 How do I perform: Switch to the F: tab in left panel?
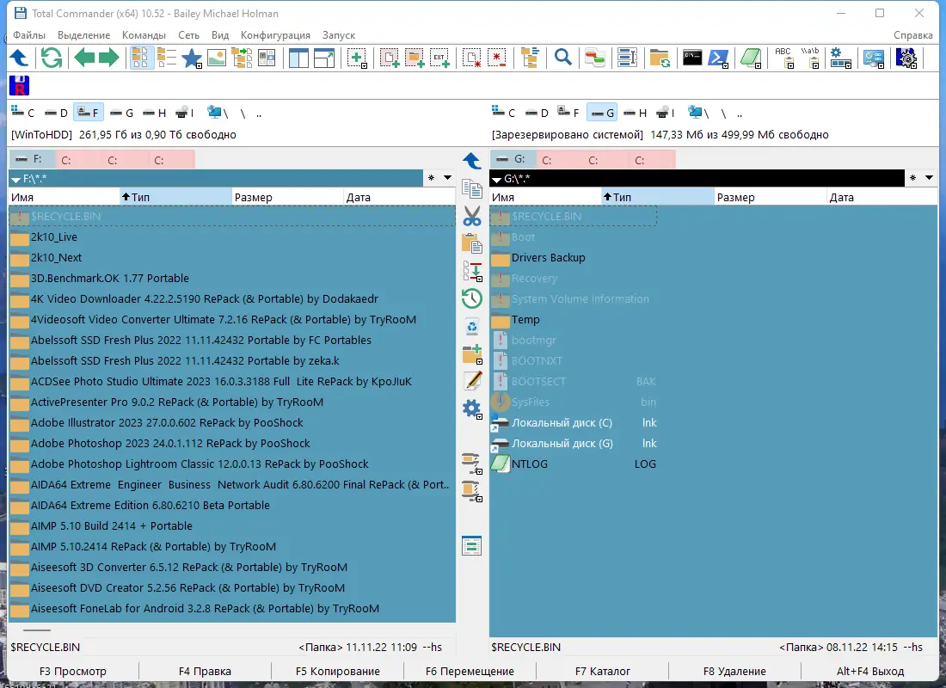(32, 160)
